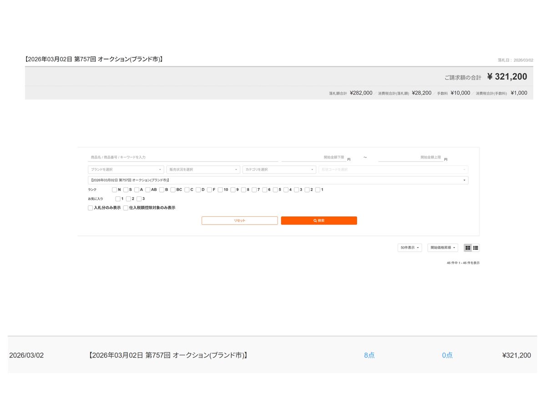Screen dimensions: 546x409
Task: Switch to grid view icon
Action: tap(468, 248)
